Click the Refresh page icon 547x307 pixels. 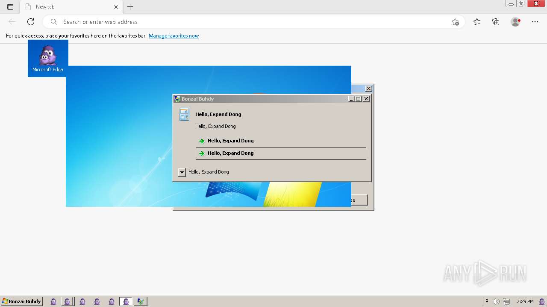pos(31,22)
